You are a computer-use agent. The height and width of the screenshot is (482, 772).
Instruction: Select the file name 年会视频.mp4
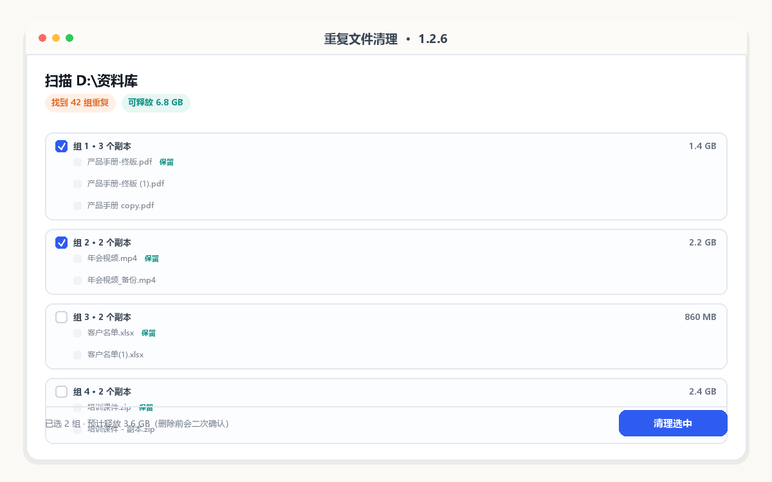tap(113, 258)
